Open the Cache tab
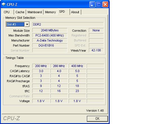The height and width of the screenshot is (124, 144). point(20,12)
